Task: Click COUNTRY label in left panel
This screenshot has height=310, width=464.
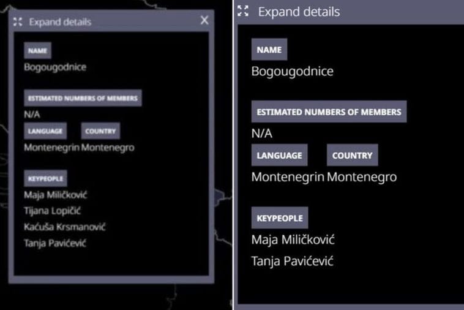Action: coord(100,131)
